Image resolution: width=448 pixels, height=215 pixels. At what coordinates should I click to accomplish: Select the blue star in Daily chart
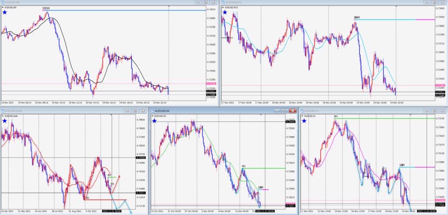pyautogui.click(x=4, y=121)
